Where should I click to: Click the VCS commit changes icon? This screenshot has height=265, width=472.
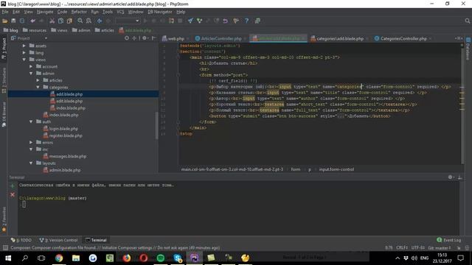199,21
